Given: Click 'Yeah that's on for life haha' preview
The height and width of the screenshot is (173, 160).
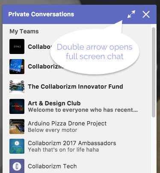Looking at the screenshot, I should tap(63, 150).
